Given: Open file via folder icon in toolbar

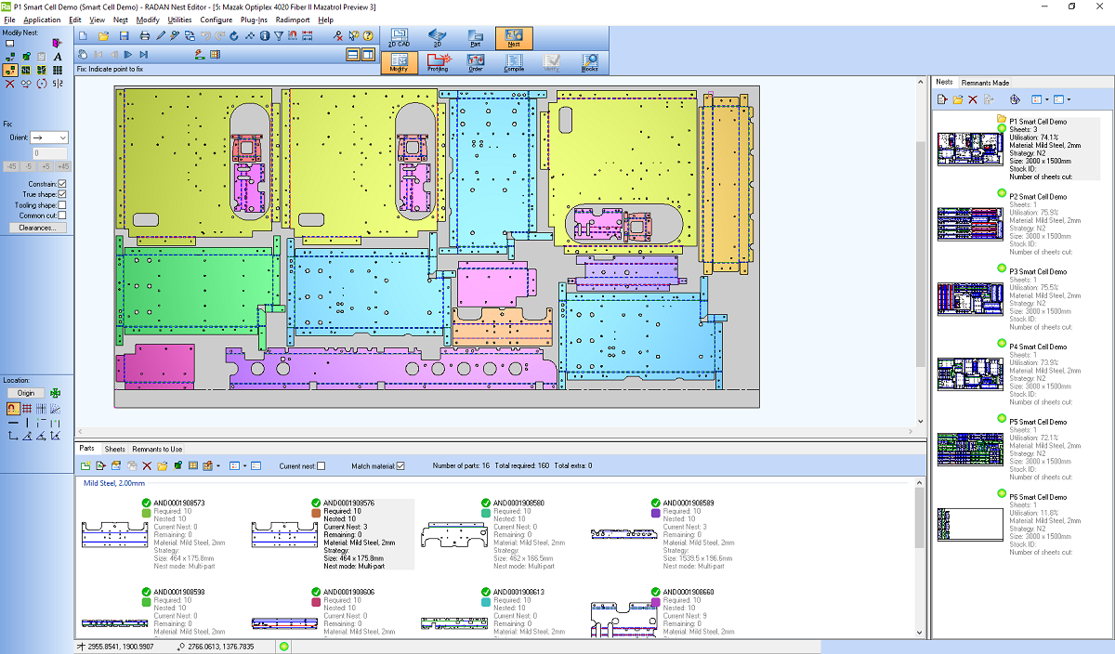Looking at the screenshot, I should 103,35.
